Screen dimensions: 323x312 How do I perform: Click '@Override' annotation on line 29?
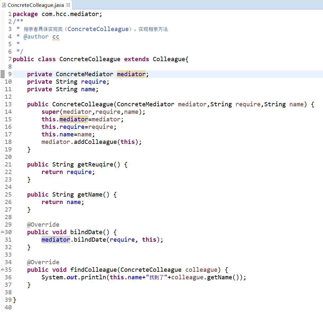coord(43,224)
